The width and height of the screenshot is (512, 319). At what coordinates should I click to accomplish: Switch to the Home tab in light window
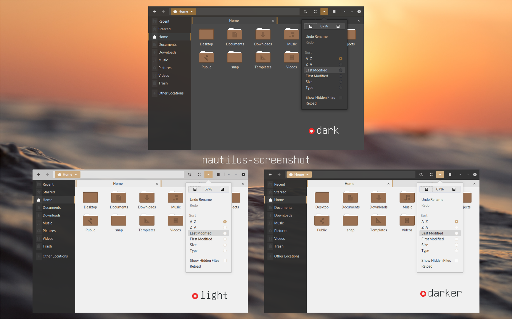click(x=118, y=183)
